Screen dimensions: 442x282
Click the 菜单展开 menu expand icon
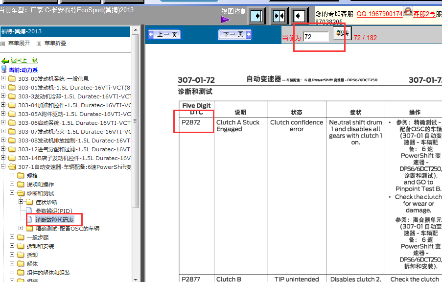click(3, 44)
